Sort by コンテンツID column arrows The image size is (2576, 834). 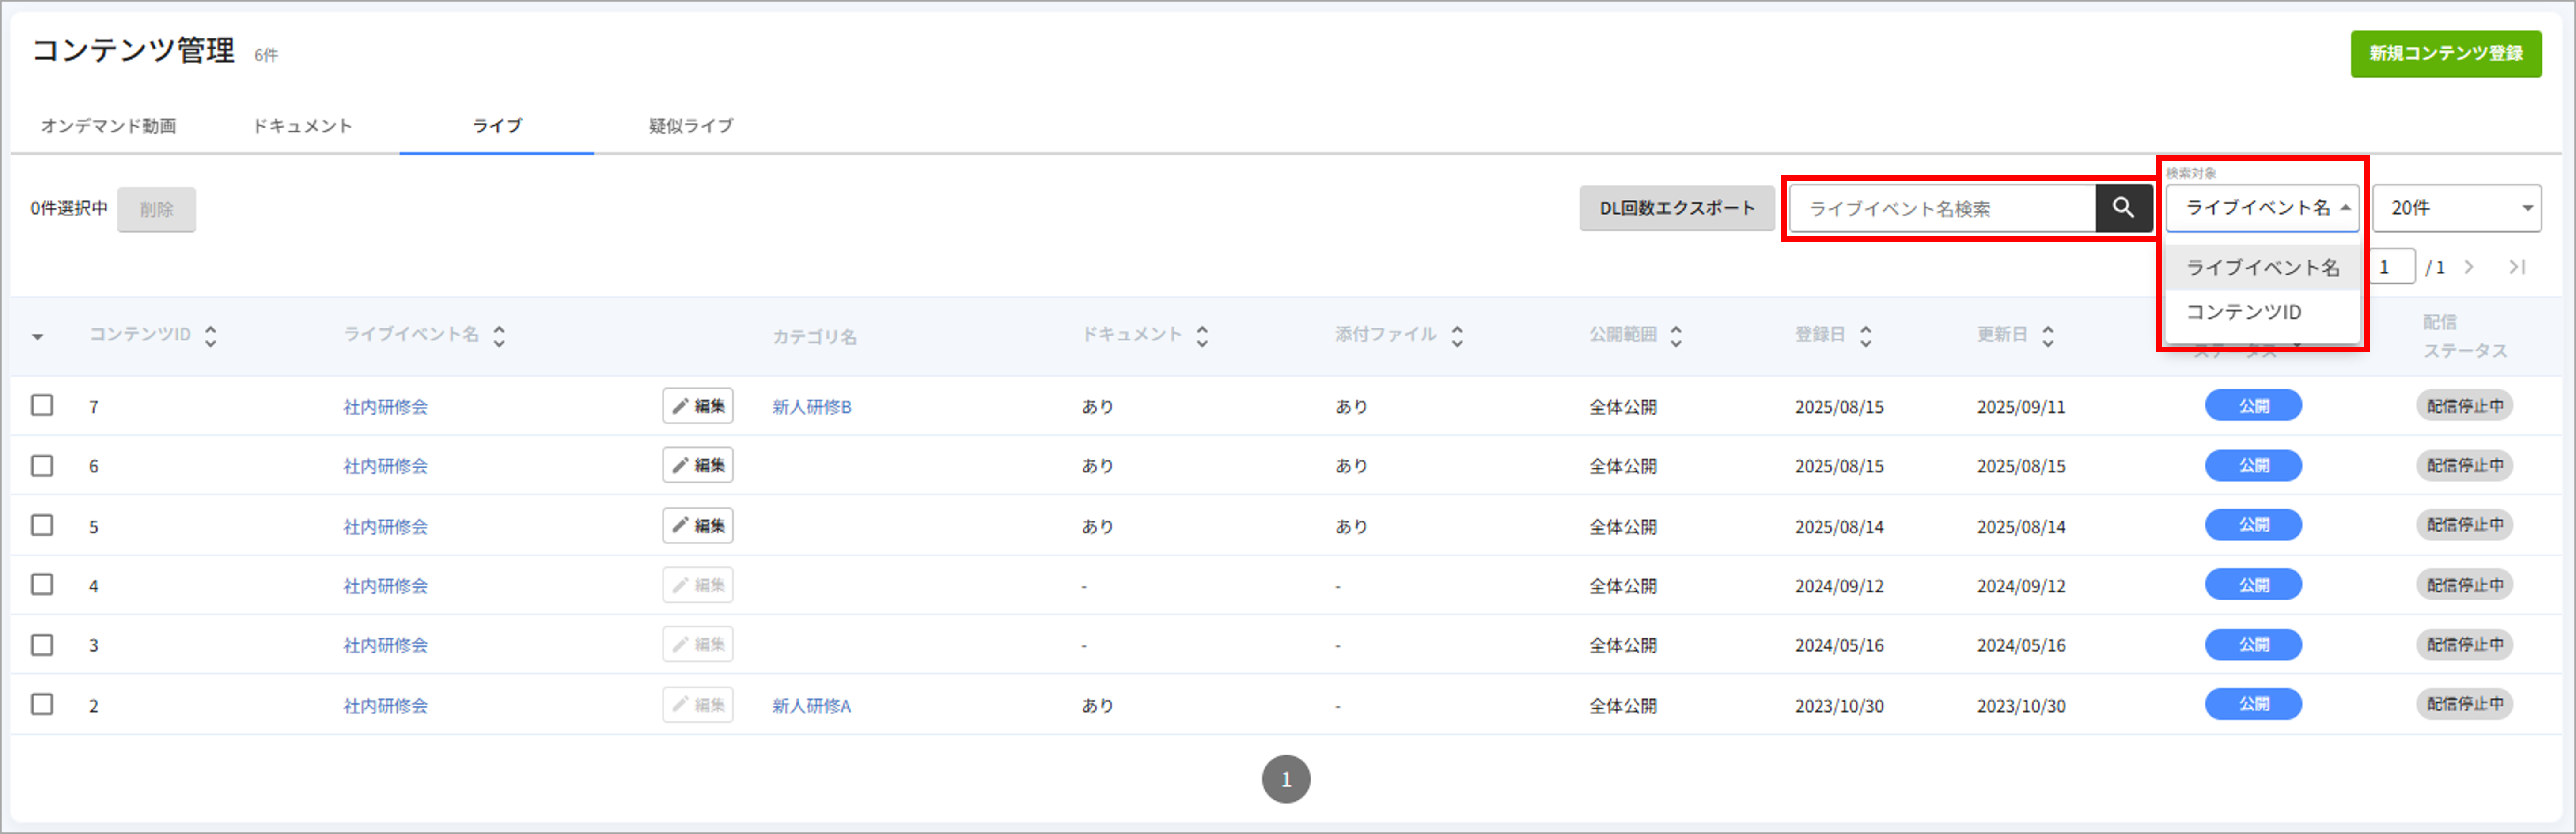pyautogui.click(x=210, y=336)
